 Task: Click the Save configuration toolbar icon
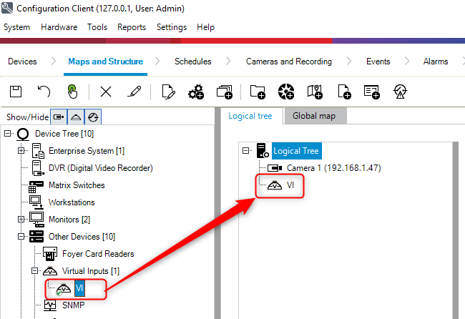[16, 92]
